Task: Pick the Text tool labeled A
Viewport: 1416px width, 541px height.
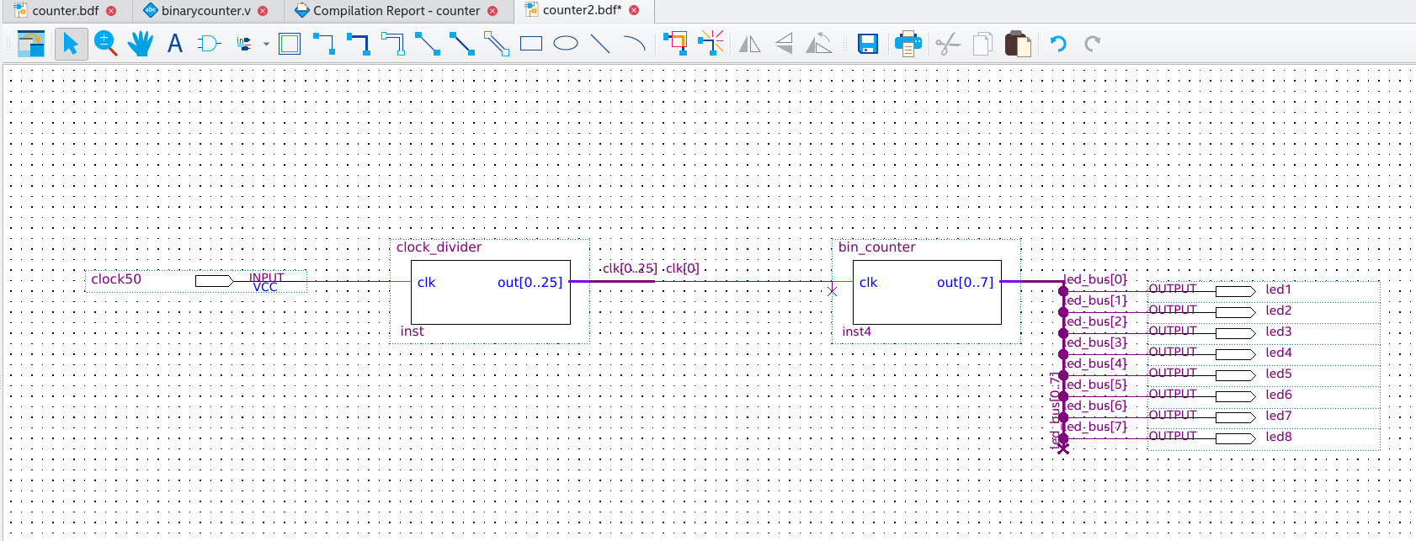Action: pos(175,43)
